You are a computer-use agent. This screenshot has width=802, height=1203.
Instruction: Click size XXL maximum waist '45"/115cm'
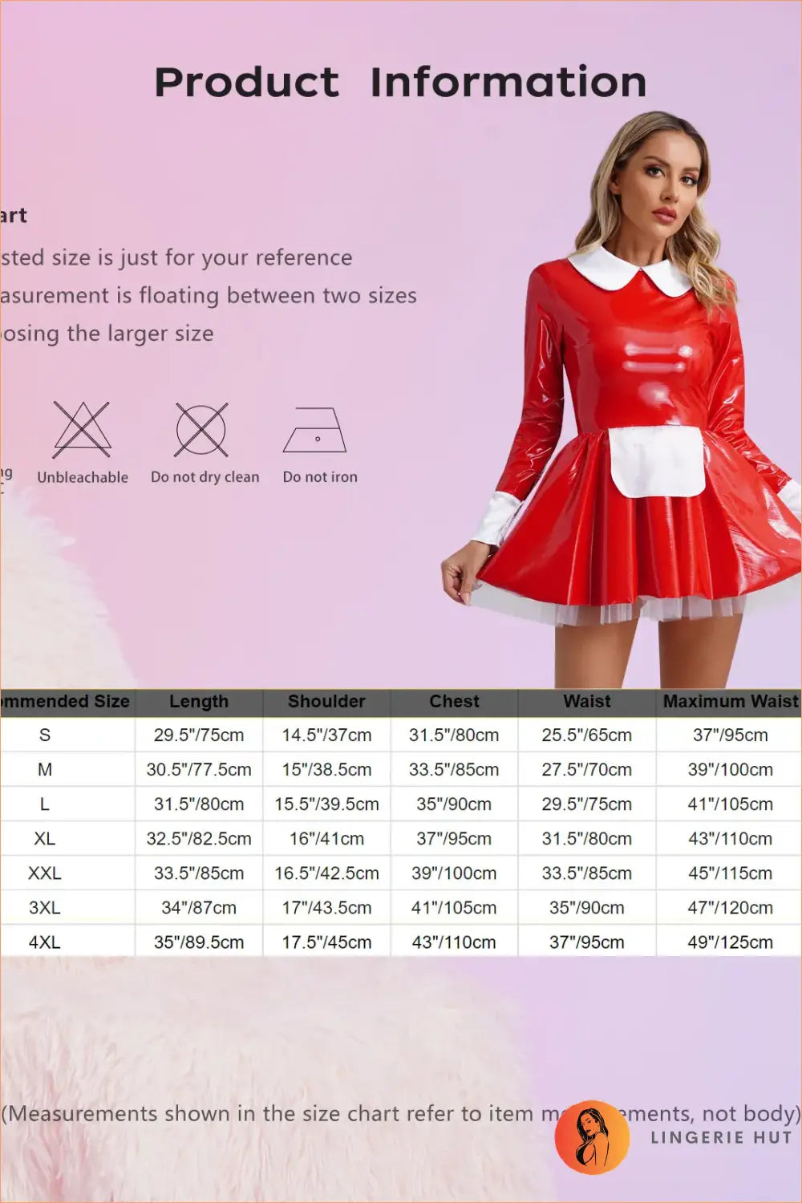pos(731,873)
